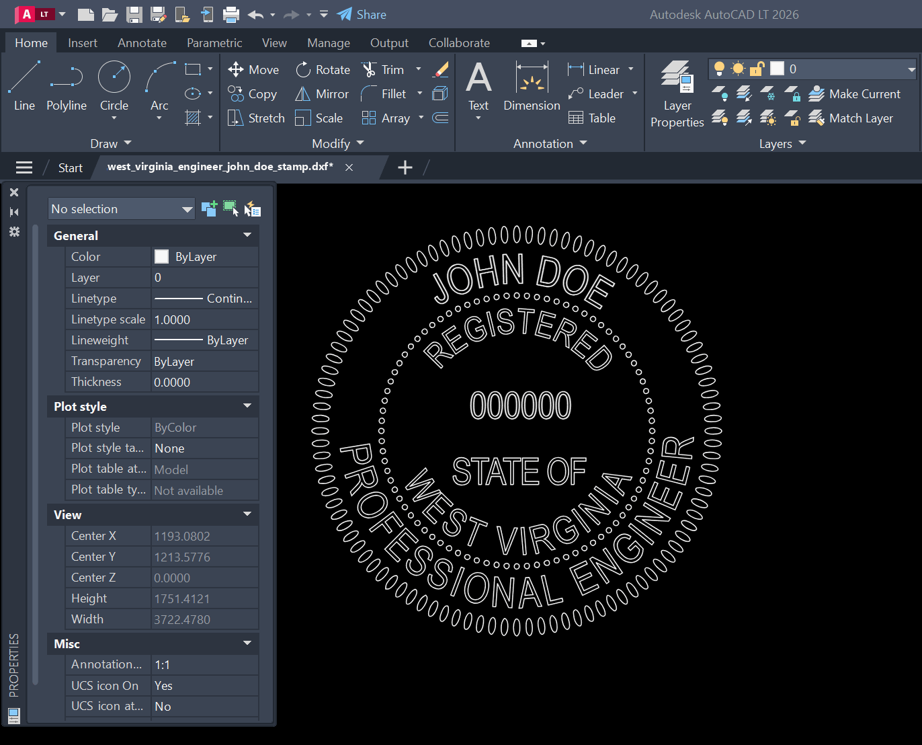Open the Parametric ribbon tab
The image size is (922, 745).
tap(214, 43)
